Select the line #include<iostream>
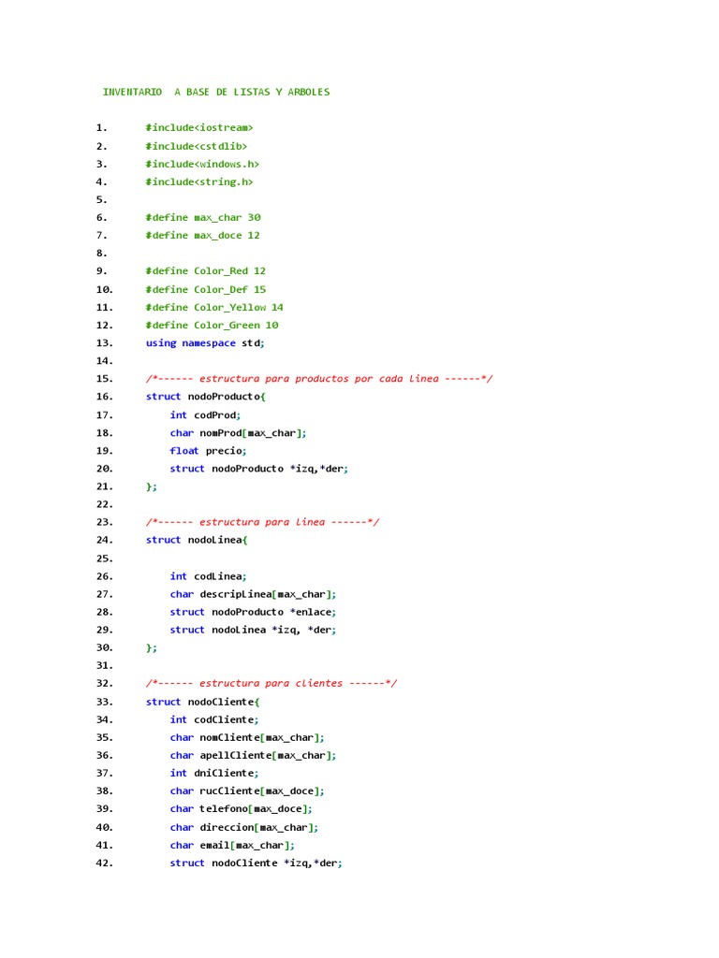Viewport: 719px width, 958px height. coord(199,127)
